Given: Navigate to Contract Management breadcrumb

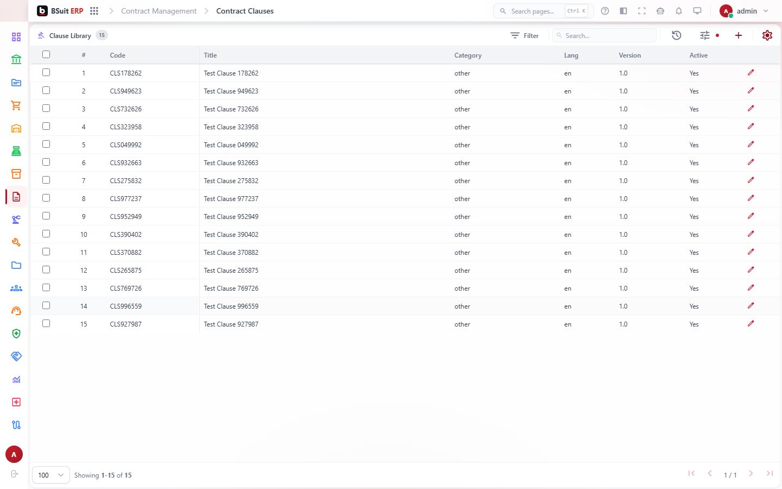Looking at the screenshot, I should [159, 11].
